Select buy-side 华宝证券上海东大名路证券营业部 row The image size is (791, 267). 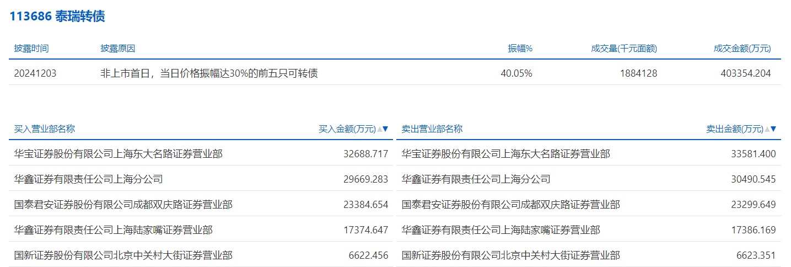pos(201,154)
